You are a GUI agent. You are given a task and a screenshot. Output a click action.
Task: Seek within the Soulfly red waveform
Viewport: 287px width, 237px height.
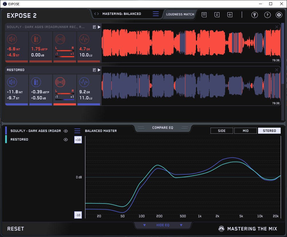click(x=191, y=43)
